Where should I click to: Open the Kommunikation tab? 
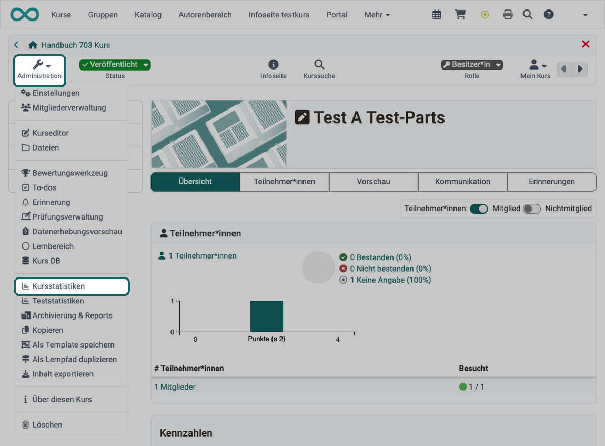pos(462,182)
